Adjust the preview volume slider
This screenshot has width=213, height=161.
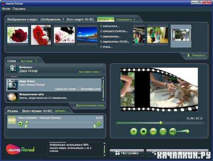click(x=183, y=131)
